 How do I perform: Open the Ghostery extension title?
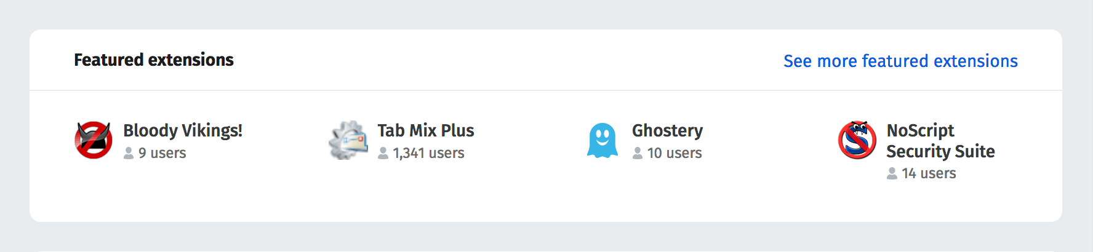point(667,131)
